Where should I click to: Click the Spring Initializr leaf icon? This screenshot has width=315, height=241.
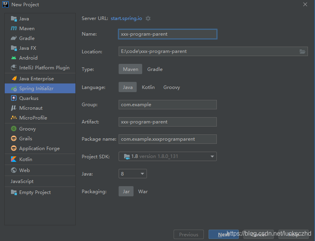[x=14, y=89]
